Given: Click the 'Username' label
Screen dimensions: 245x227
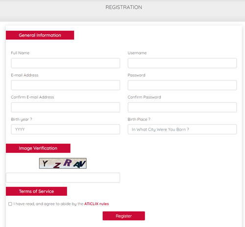Looking at the screenshot, I should (137, 53).
